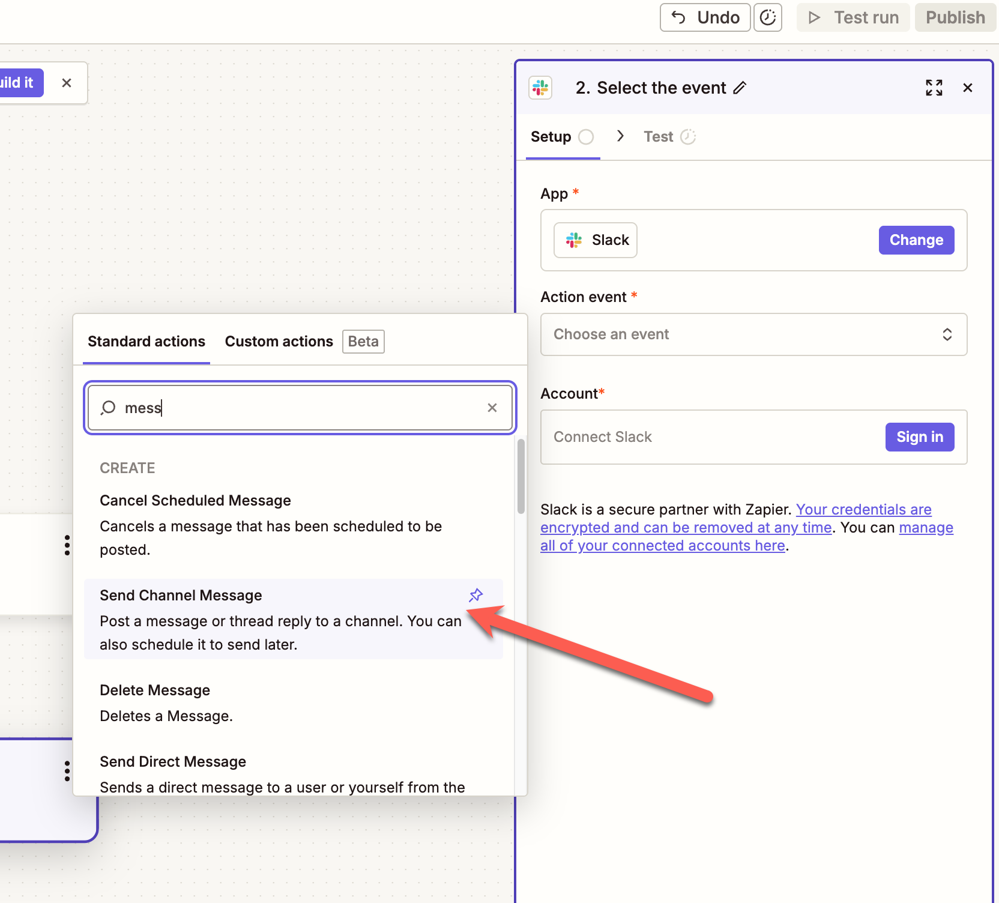The height and width of the screenshot is (903, 999).
Task: Choose Delete Message action
Action: (294, 703)
